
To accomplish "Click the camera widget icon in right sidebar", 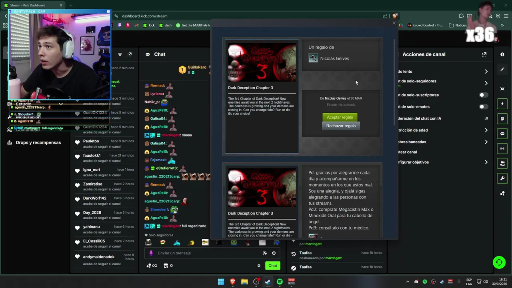I will coord(502,163).
